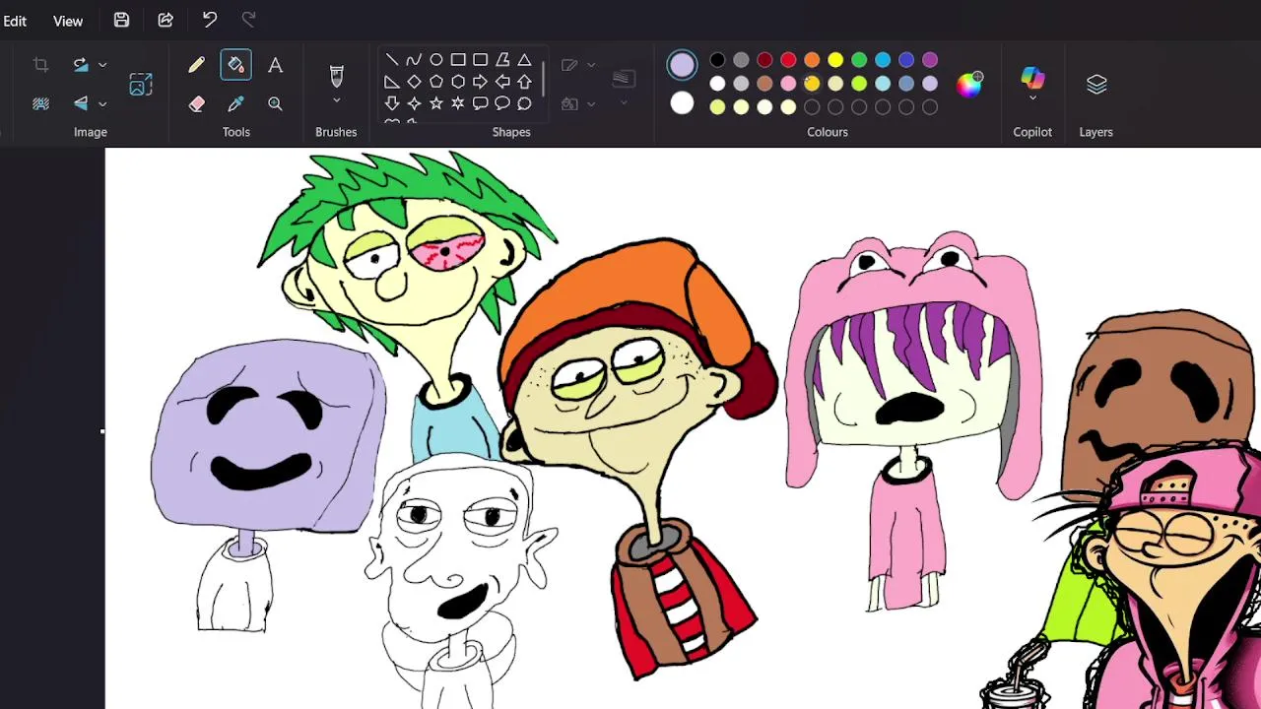Activate Colour 1 lavender circle
This screenshot has width=1261, height=709.
point(682,65)
